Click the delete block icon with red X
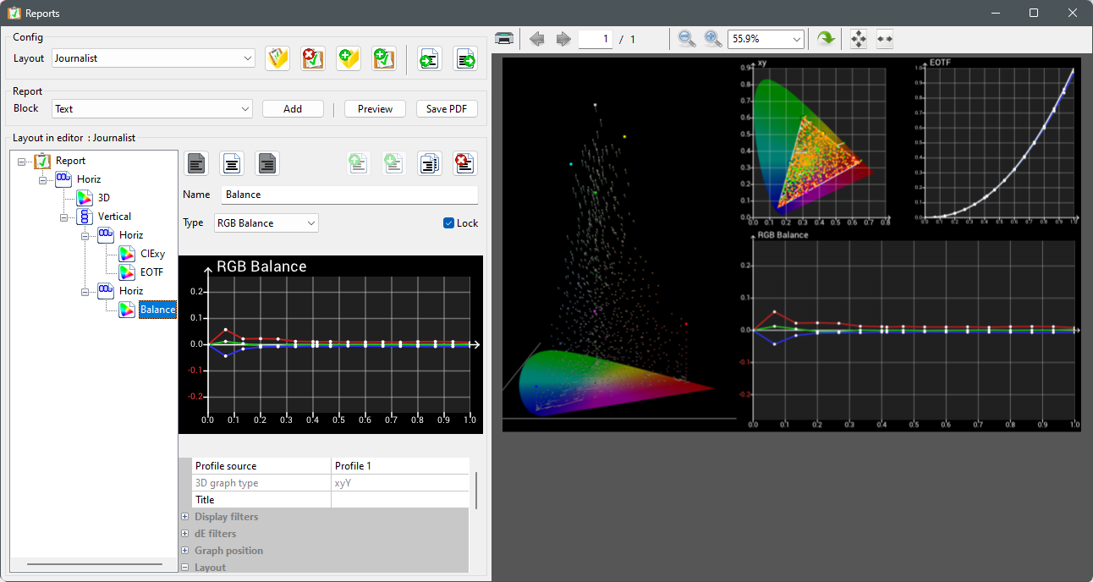Viewport: 1093px width, 582px height. coord(464,163)
